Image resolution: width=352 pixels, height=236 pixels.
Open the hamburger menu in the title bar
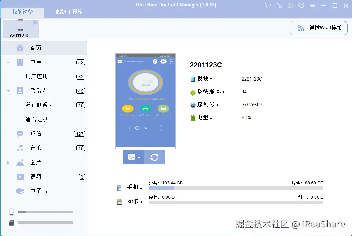pyautogui.click(x=312, y=6)
